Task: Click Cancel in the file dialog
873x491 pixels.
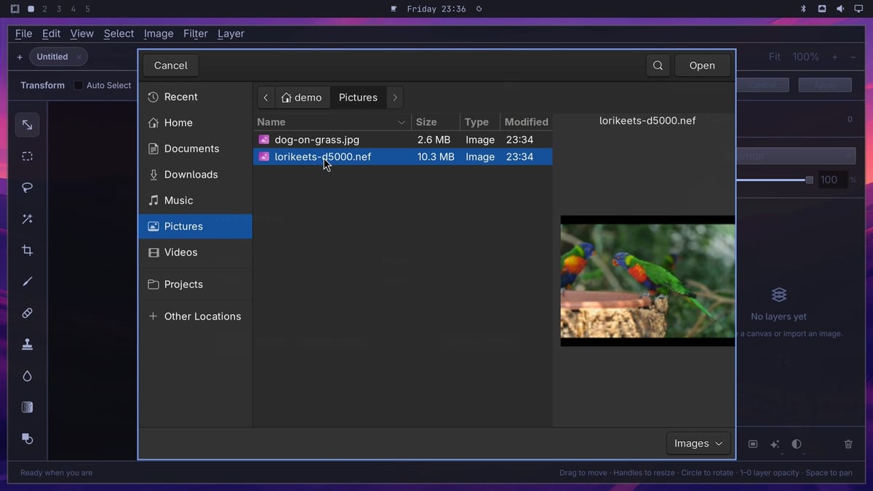Action: coord(171,65)
